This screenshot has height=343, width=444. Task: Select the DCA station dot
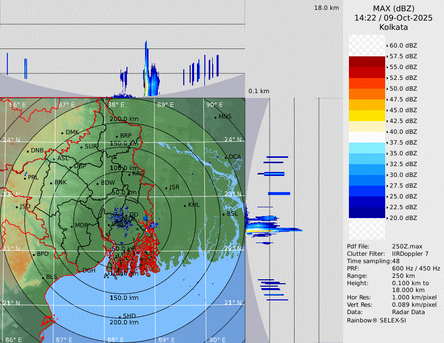[226, 157]
